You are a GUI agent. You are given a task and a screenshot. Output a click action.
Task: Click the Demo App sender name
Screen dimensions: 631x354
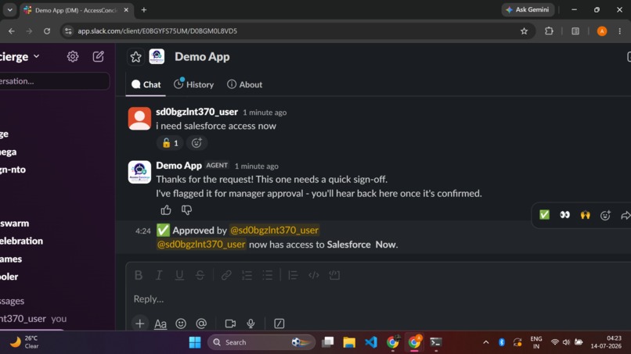pos(178,166)
